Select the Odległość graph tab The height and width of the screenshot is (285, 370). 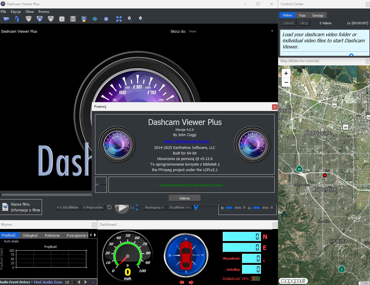click(30, 235)
